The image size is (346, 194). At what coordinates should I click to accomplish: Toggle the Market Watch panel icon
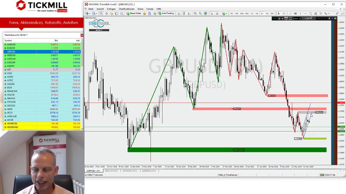point(101,13)
